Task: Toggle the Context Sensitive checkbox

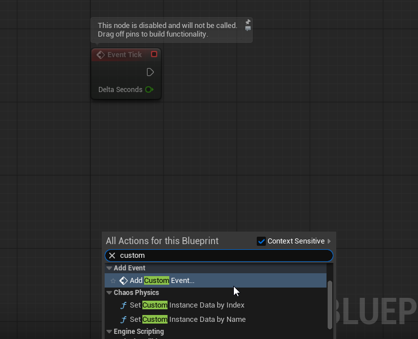Action: [261, 241]
